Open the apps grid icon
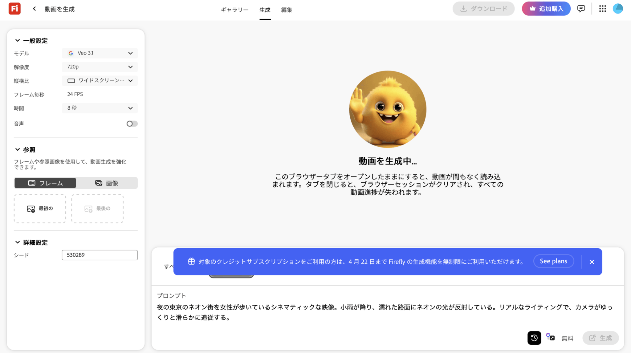 pyautogui.click(x=603, y=9)
